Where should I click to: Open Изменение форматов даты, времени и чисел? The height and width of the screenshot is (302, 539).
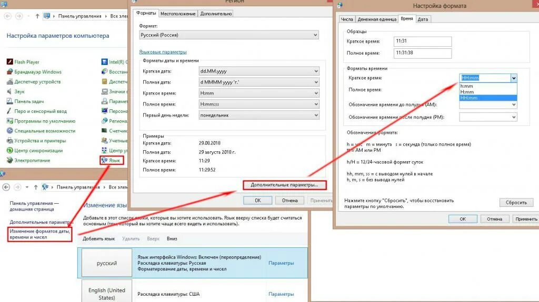[x=39, y=234]
